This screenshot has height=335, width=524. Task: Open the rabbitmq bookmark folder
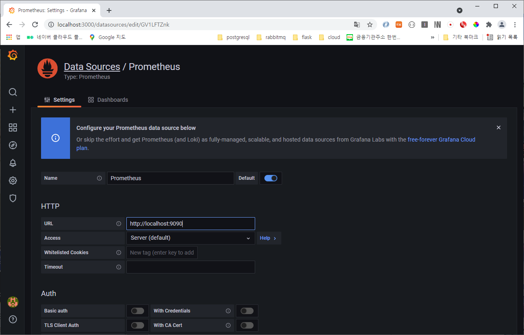click(x=271, y=37)
